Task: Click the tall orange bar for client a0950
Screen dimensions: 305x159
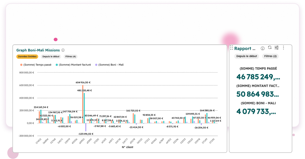Action: coord(83,104)
